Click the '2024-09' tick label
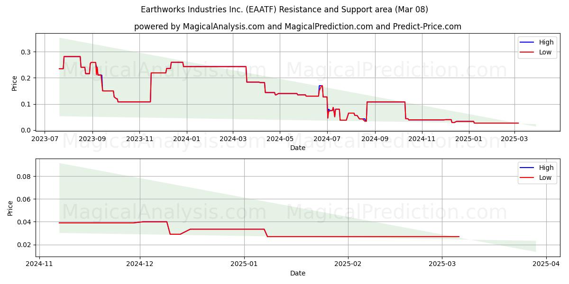Image resolution: width=569 pixels, height=284 pixels. [x=375, y=139]
